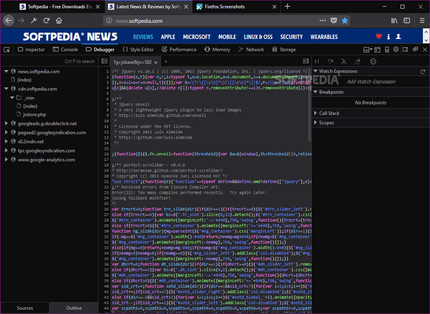This screenshot has height=314, width=430.
Task: Click the red heart icon in site header
Action: (379, 36)
